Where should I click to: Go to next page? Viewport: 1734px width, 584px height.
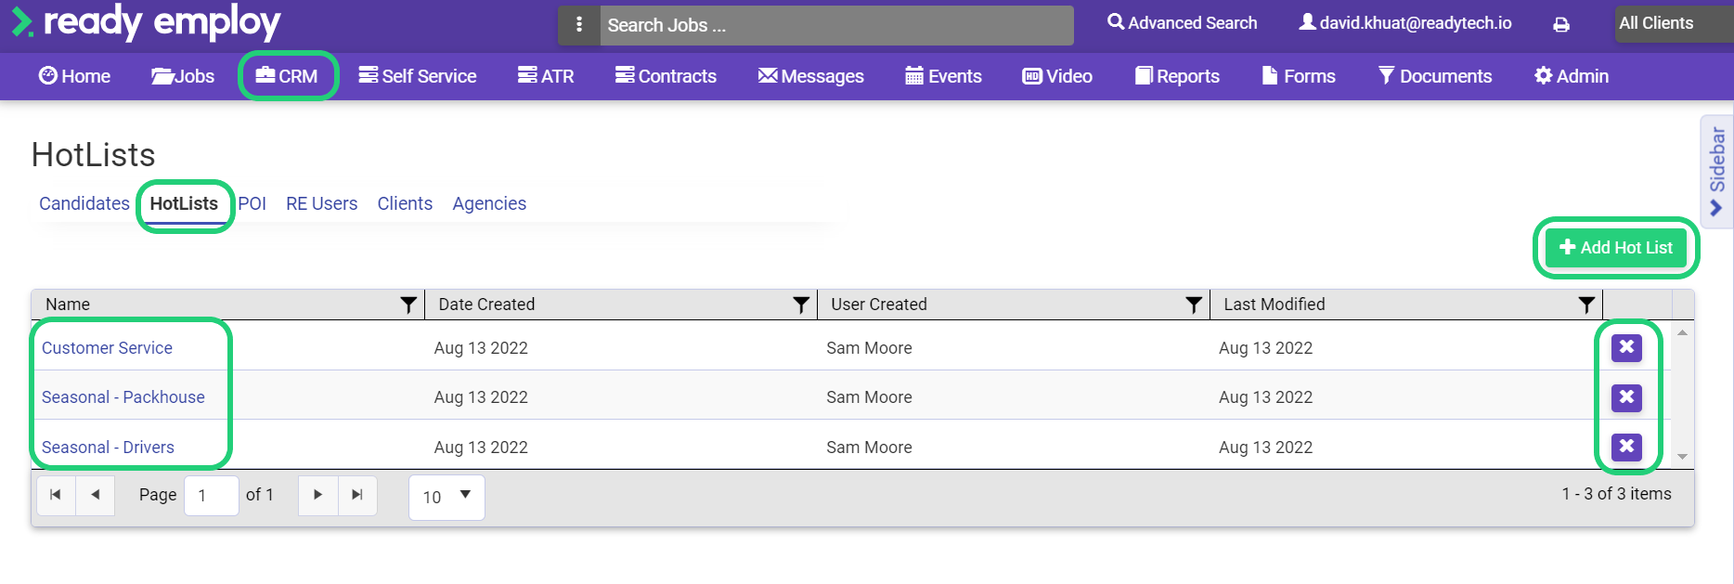coord(318,495)
